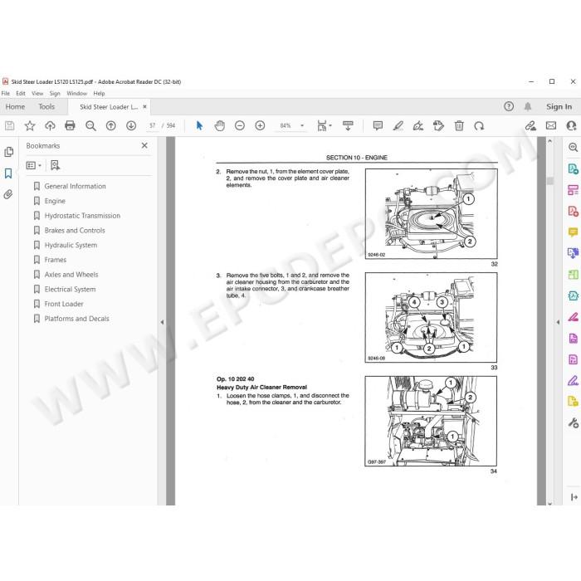The height and width of the screenshot is (581, 581).
Task: Close the Skid Steer Loader document tab
Action: coord(145,107)
